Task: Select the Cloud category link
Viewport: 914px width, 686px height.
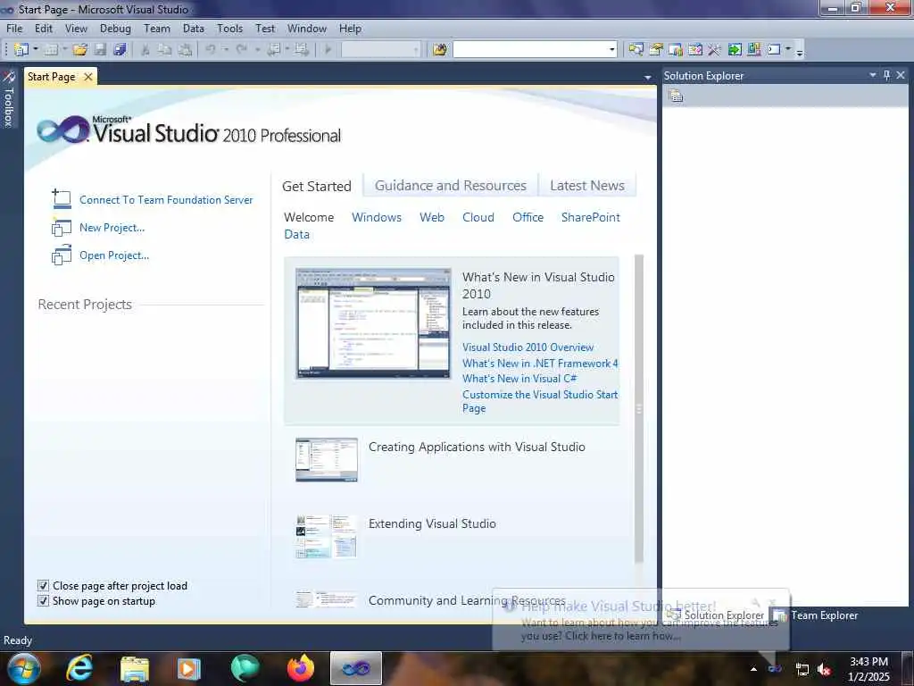Action: pyautogui.click(x=478, y=217)
